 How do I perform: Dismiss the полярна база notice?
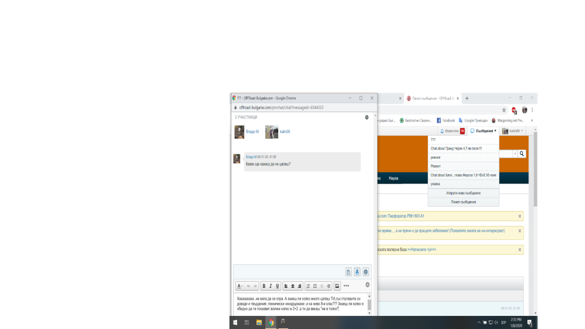[x=520, y=250]
